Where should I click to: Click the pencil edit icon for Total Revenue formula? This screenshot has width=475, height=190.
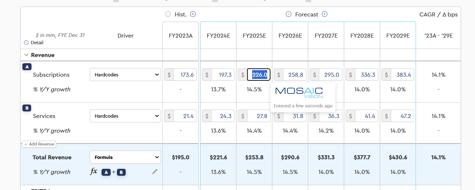click(155, 172)
